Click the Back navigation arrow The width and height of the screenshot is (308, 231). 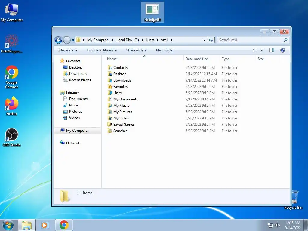click(x=58, y=40)
